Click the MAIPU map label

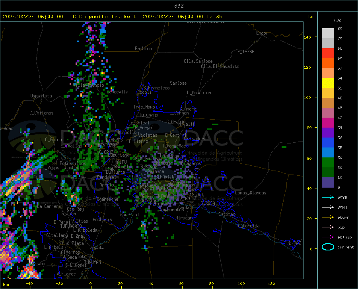click(x=121, y=162)
